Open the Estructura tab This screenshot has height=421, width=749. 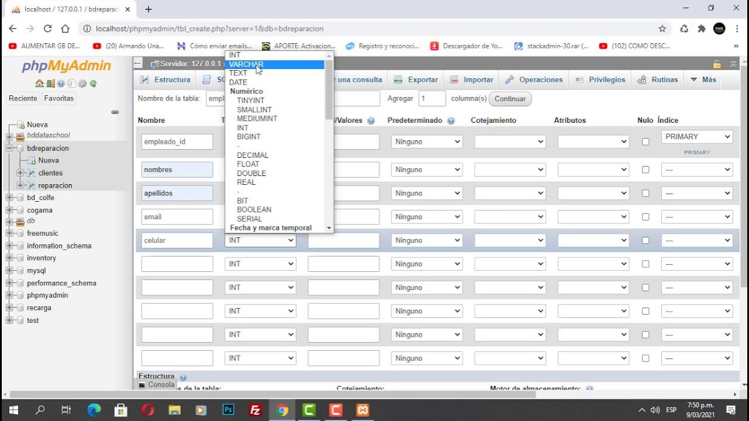pyautogui.click(x=165, y=80)
